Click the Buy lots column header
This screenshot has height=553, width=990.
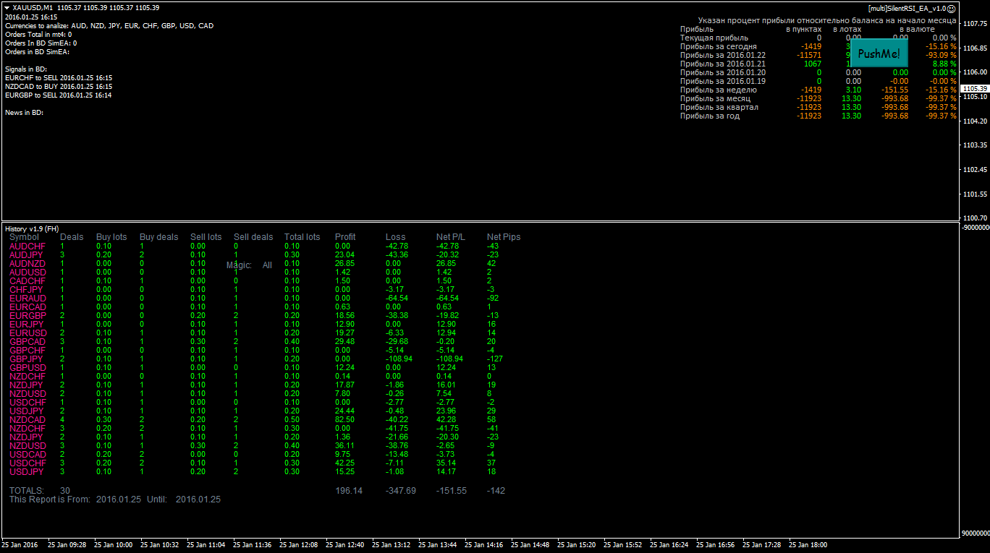click(x=111, y=237)
